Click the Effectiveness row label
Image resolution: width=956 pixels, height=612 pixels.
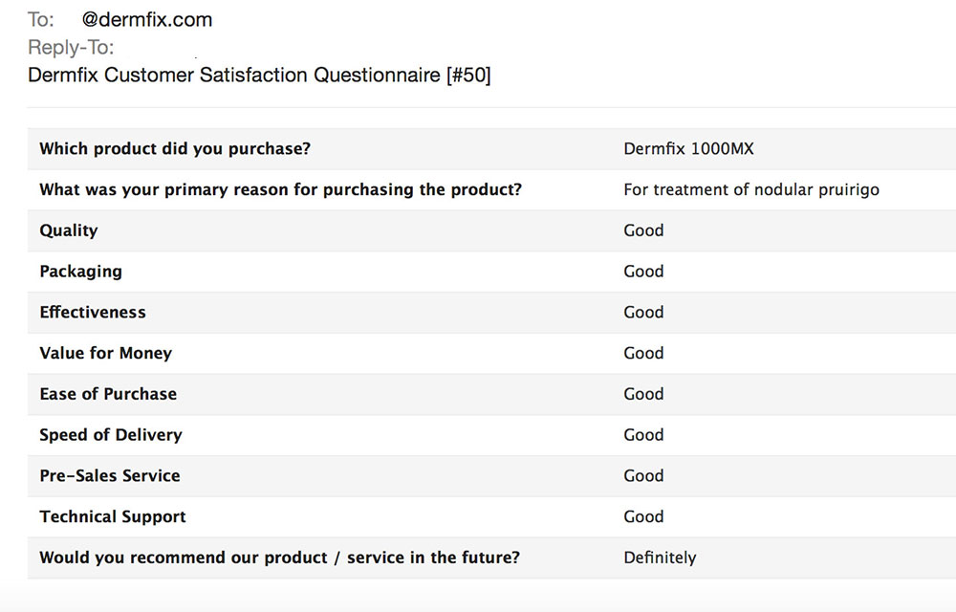(x=93, y=312)
